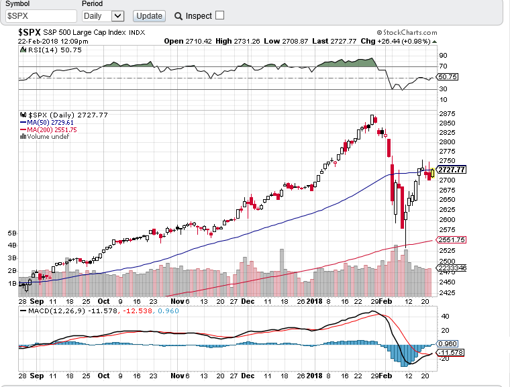Click the 2551.75 MA(200) price tag

(451, 239)
